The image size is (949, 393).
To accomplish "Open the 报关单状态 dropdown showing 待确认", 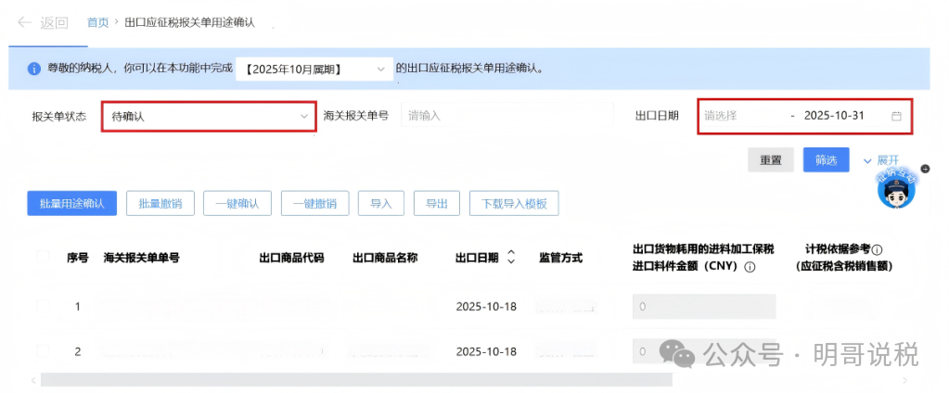I will click(x=208, y=117).
